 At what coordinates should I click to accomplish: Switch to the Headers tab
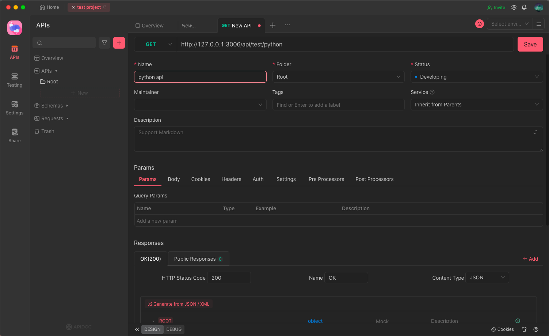(x=231, y=179)
